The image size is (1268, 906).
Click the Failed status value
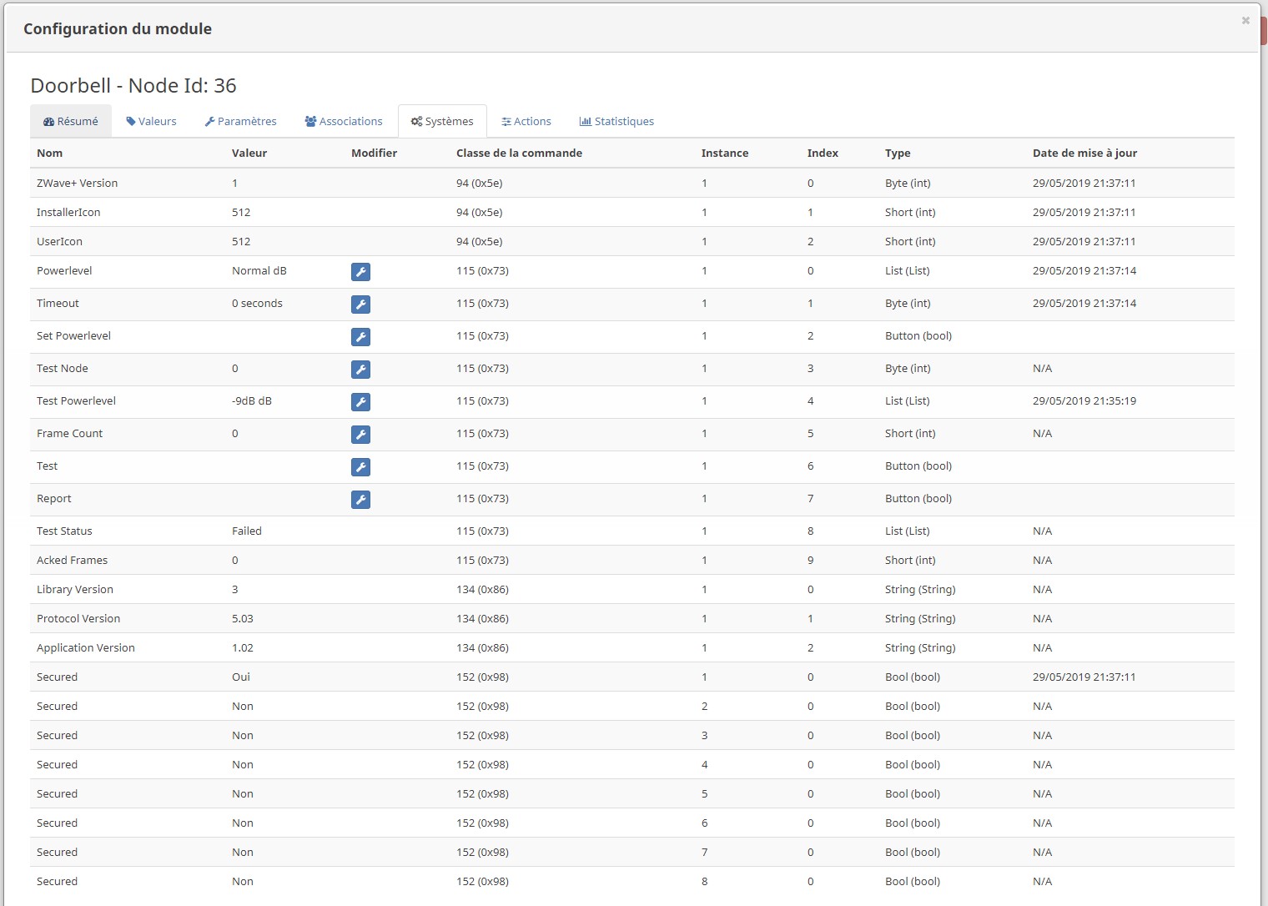(x=247, y=531)
